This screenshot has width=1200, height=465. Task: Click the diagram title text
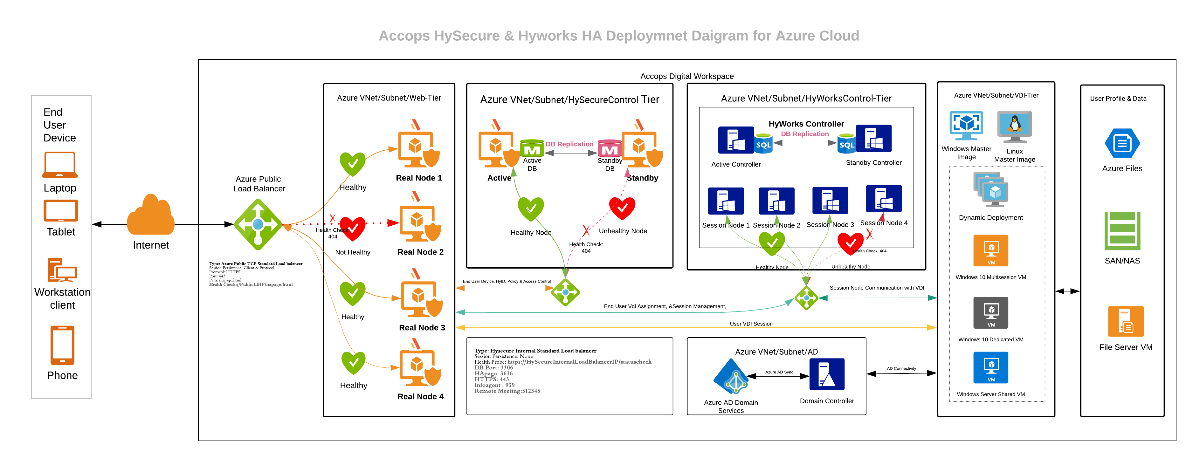pyautogui.click(x=619, y=36)
